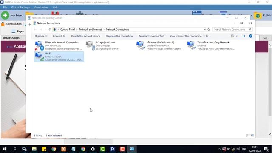Viewport: 272px width, 153px height.
Task: Click Control Panel in breadcrumb path
Action: [68, 29]
